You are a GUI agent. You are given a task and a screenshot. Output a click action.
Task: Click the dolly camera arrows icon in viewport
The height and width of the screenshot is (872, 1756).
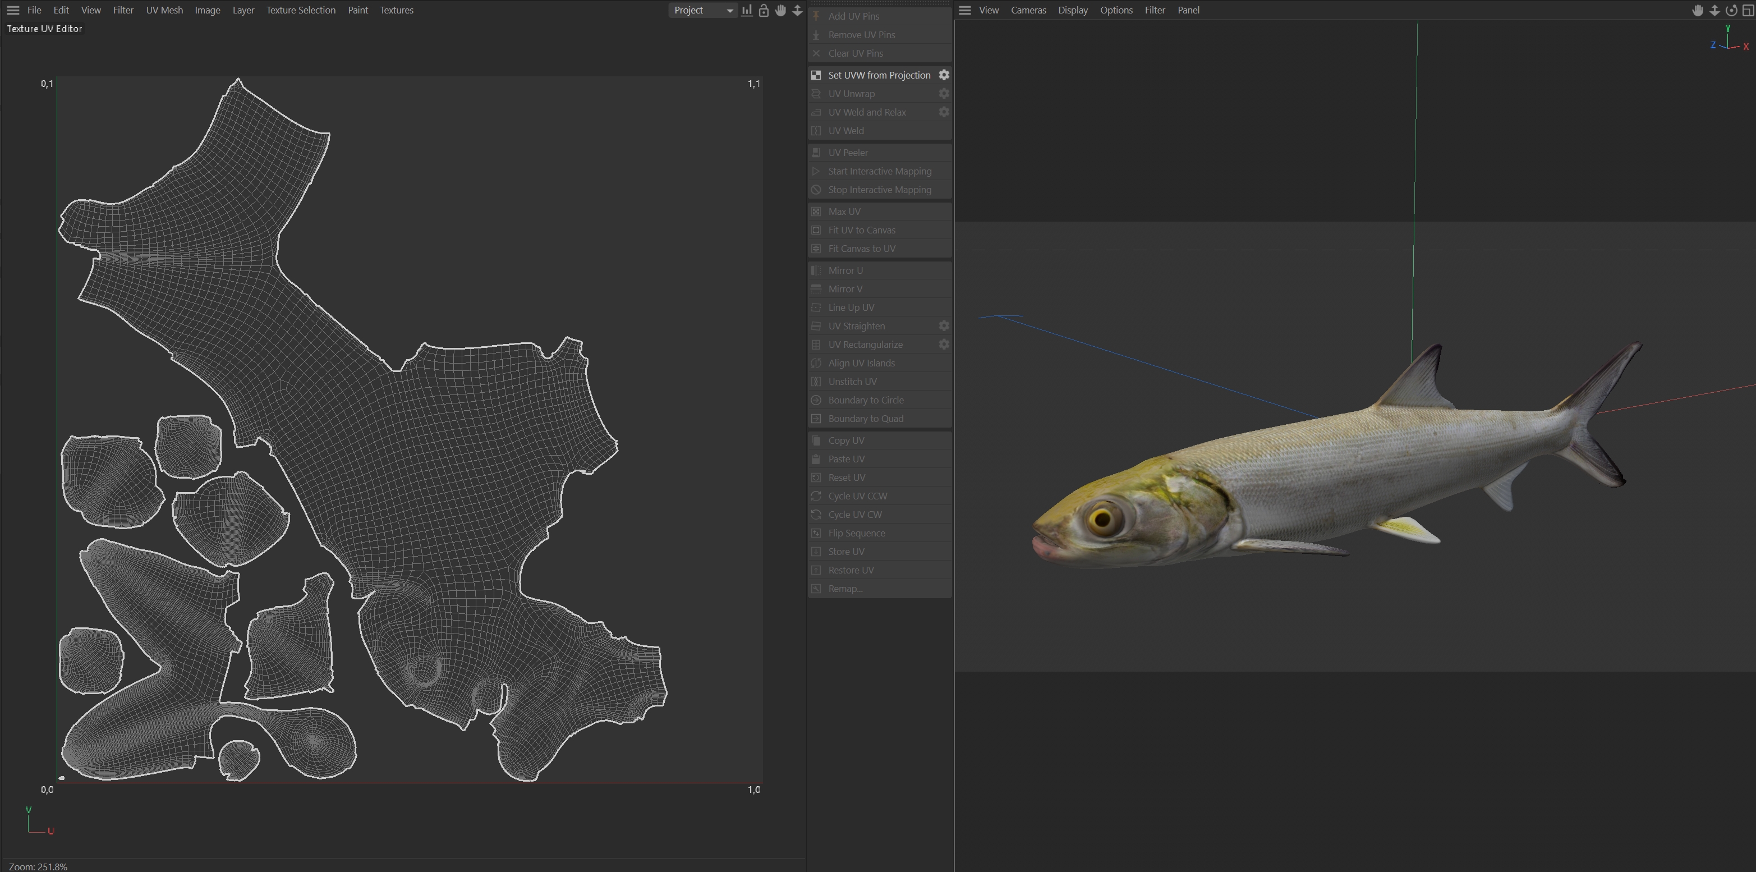point(1714,10)
